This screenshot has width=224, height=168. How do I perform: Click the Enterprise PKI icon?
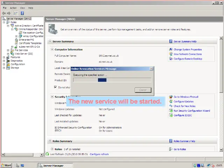click(16, 40)
